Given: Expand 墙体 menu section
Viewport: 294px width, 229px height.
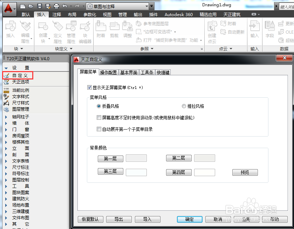Looking at the screenshot, I should point(6,123).
